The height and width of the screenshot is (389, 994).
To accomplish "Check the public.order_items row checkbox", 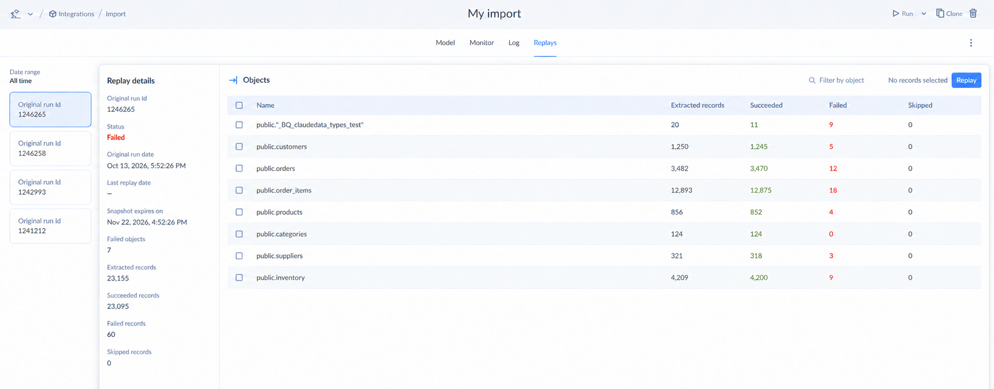I will 239,190.
